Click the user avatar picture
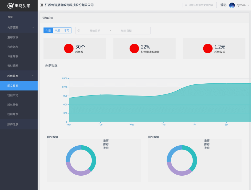The image size is (251, 190). coord(232,5)
